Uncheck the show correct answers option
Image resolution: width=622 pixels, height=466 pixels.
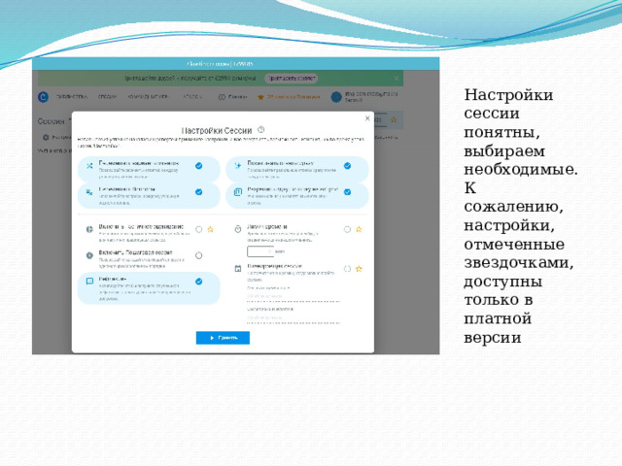coord(347,166)
